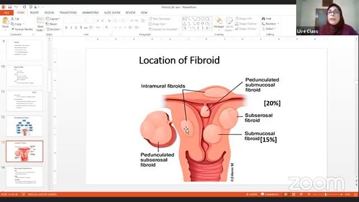The image size is (359, 202).
Task: Open the font name combo box
Action: (75, 21)
